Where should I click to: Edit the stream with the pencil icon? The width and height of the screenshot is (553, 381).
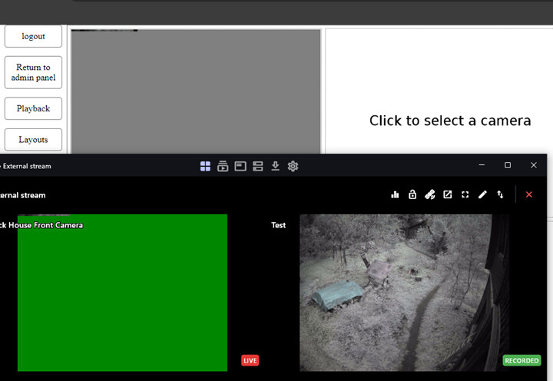coord(482,195)
